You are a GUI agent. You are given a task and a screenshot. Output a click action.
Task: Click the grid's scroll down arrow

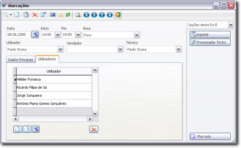(x=95, y=113)
